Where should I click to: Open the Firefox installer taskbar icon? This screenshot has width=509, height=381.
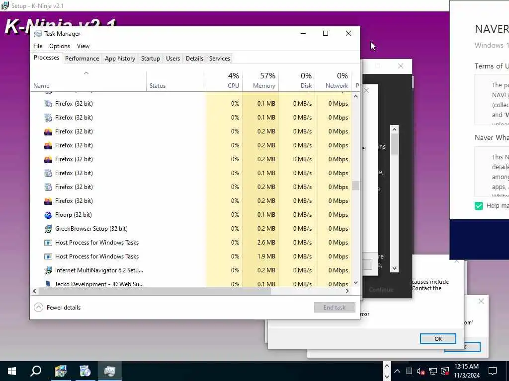(85, 371)
